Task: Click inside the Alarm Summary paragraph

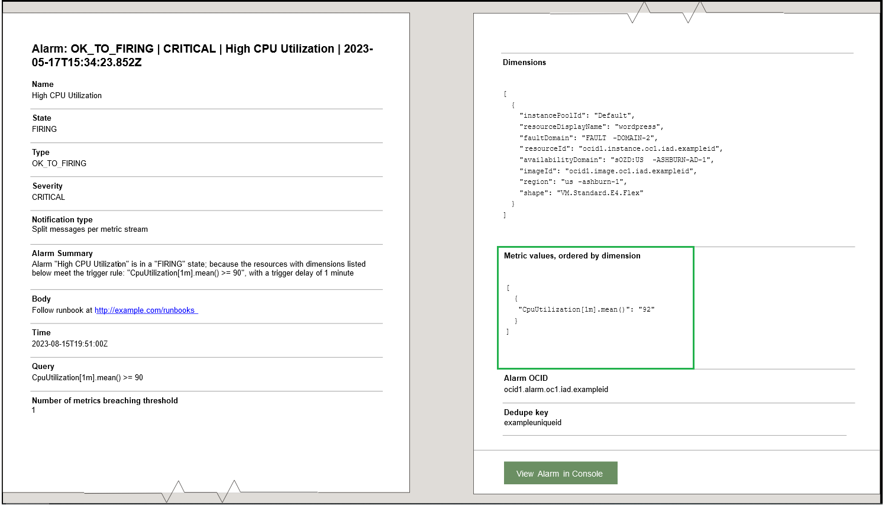Action: (199, 268)
